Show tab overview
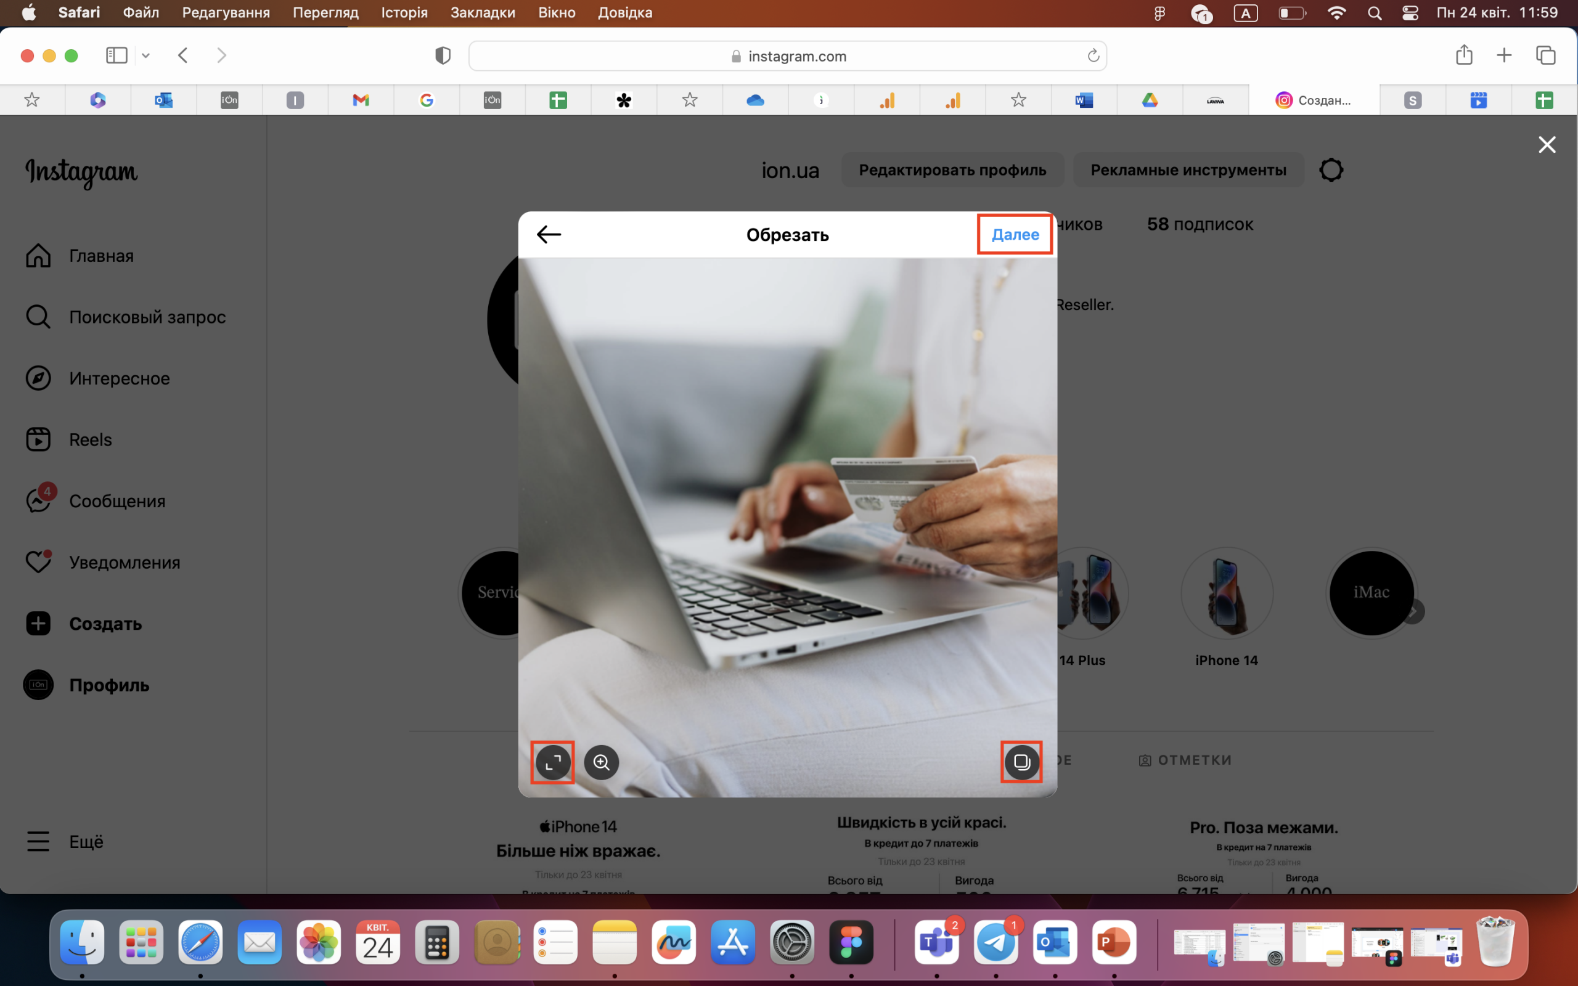Image resolution: width=1578 pixels, height=986 pixels. click(x=1545, y=55)
